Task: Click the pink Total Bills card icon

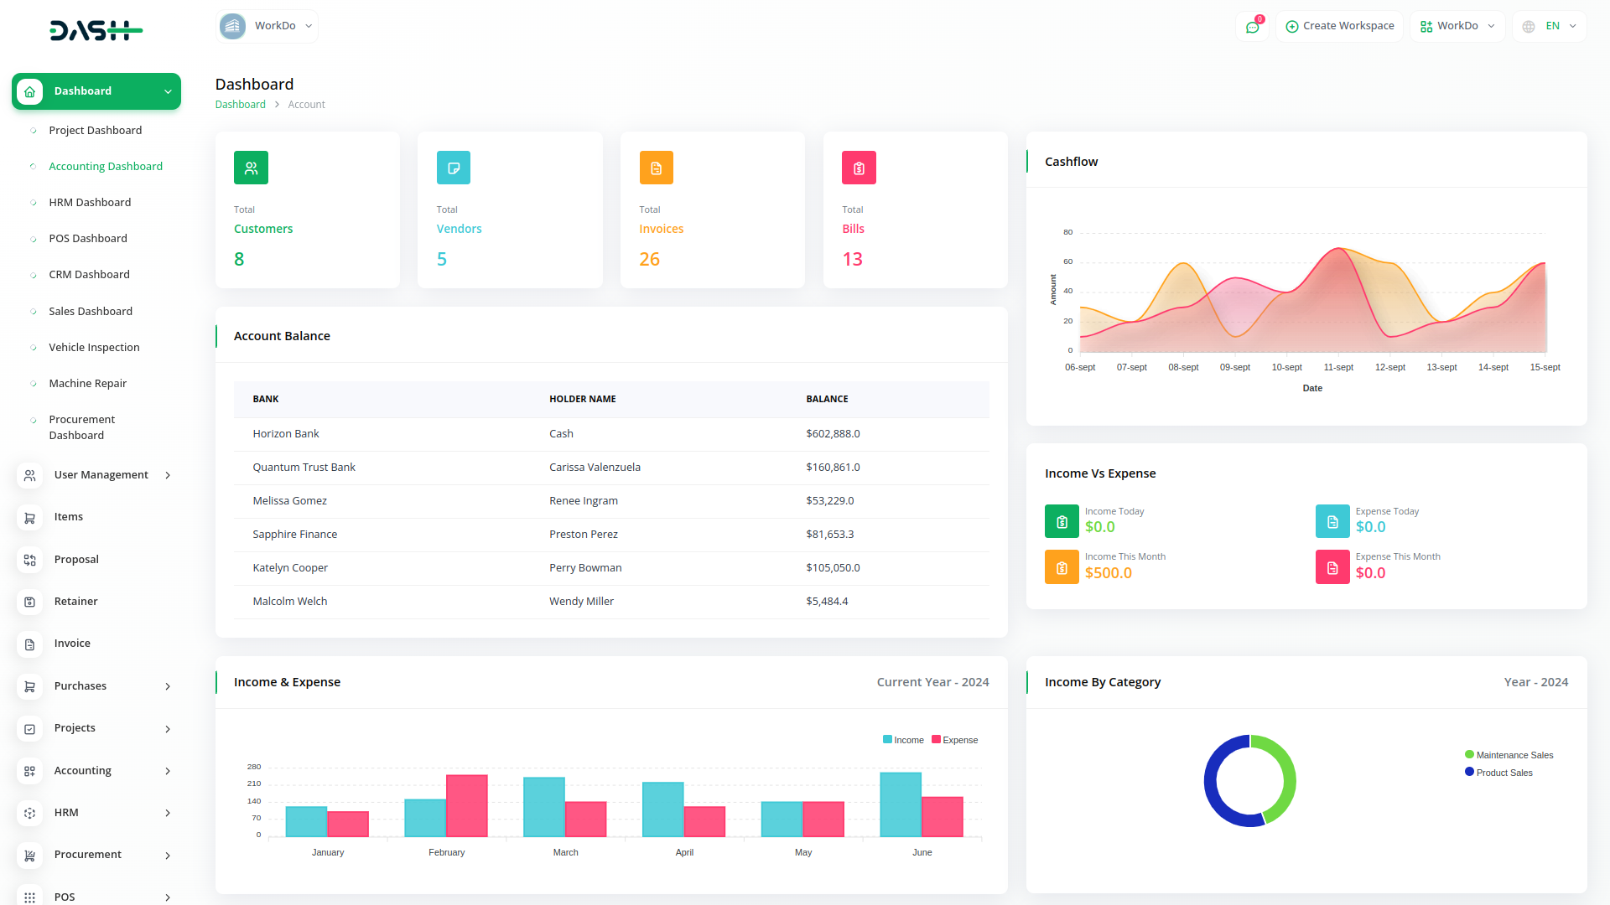Action: (859, 168)
